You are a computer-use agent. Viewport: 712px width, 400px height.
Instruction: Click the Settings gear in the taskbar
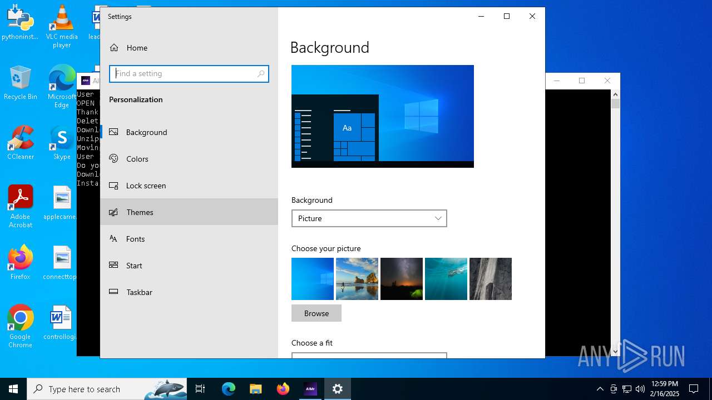click(x=338, y=389)
